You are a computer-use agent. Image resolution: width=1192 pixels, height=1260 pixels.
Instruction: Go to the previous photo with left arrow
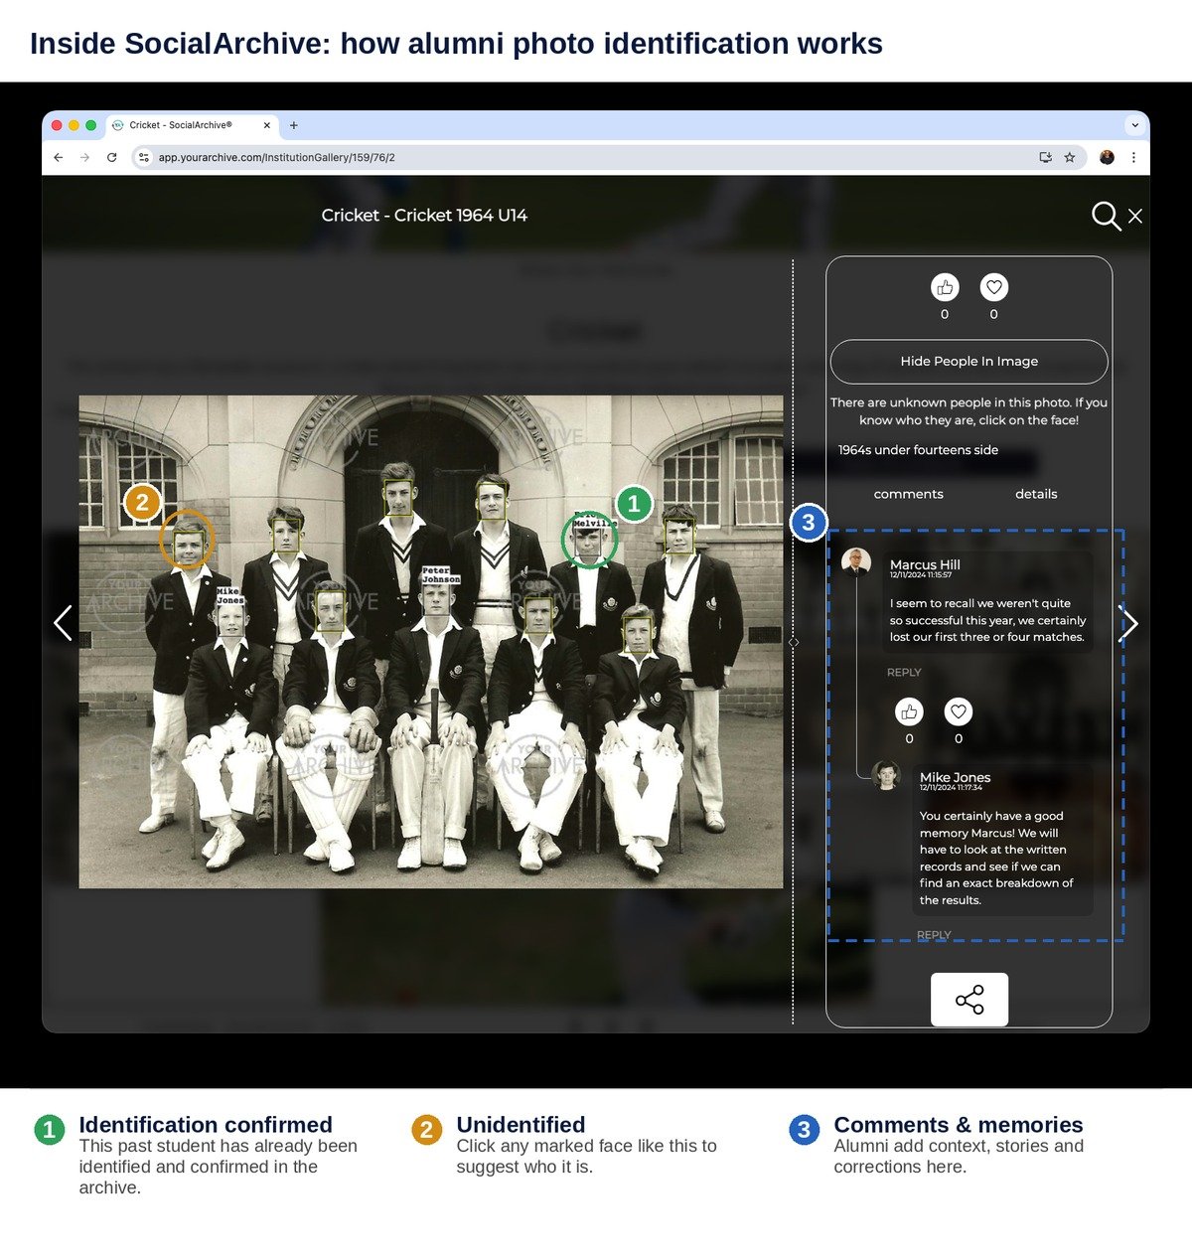coord(63,623)
